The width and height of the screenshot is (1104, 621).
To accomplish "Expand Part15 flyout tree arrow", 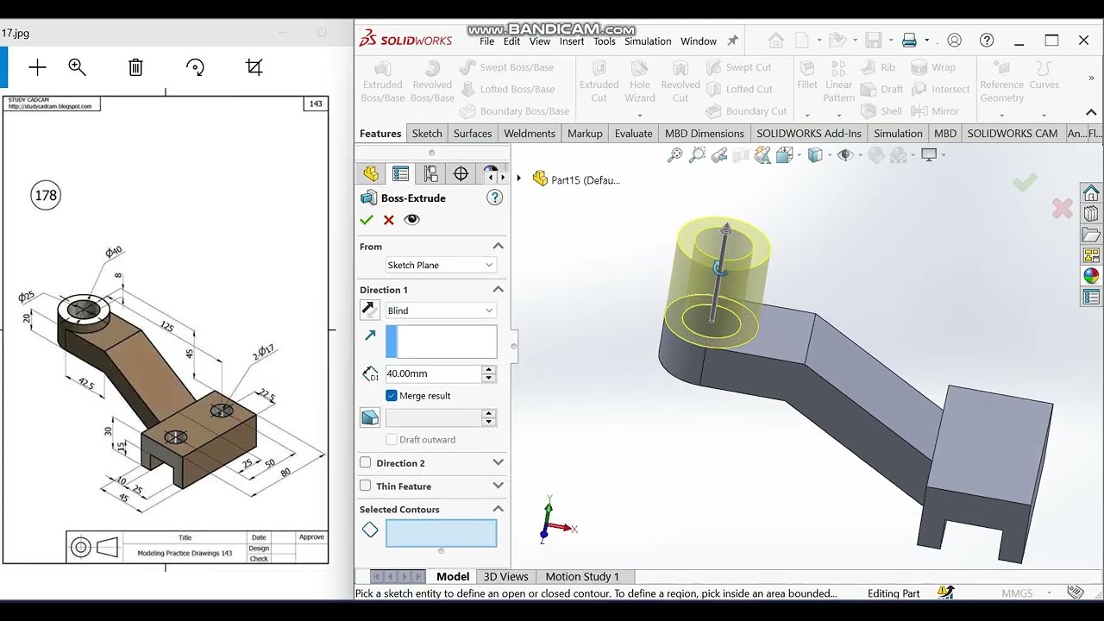I will [x=519, y=179].
